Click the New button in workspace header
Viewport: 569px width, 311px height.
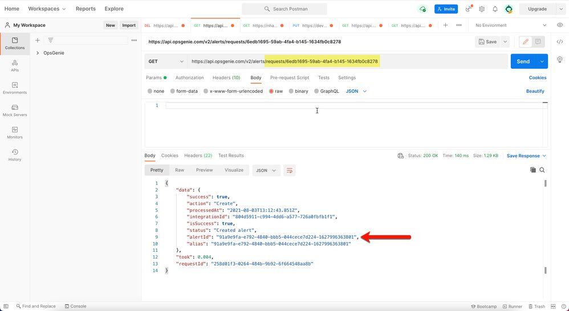pos(110,26)
